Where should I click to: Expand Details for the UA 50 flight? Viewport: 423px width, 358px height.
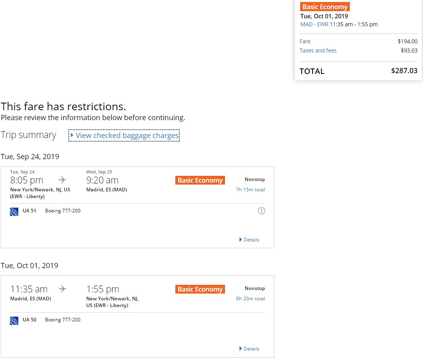point(249,349)
